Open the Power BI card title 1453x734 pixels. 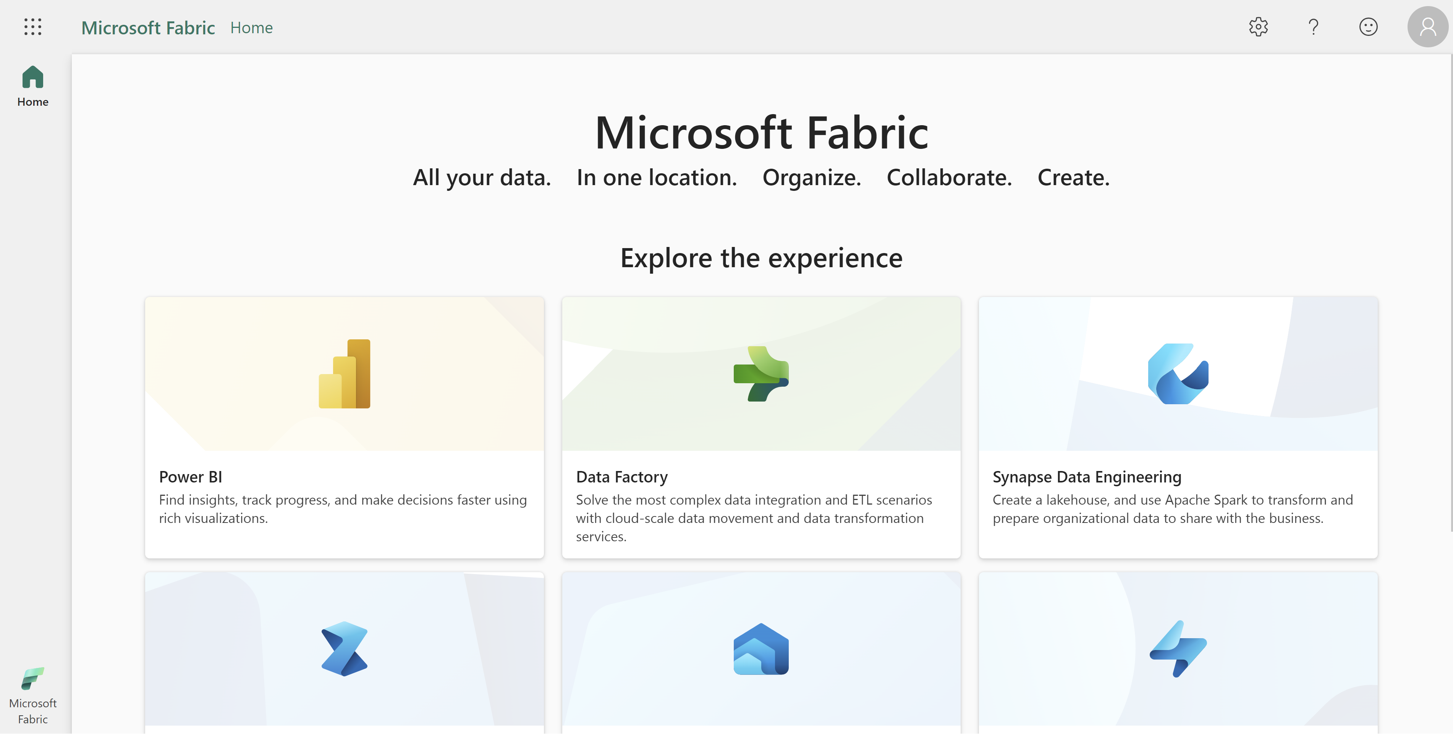(x=191, y=477)
